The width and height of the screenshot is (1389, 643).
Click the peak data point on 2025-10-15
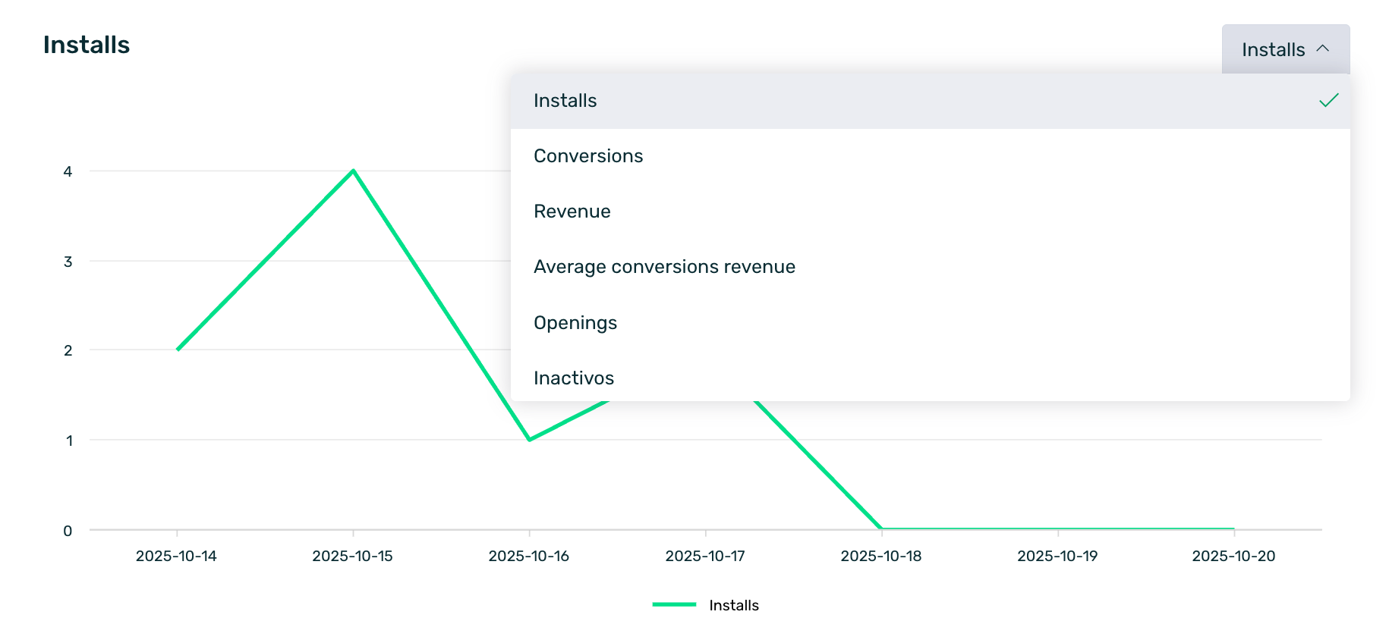[x=353, y=171]
